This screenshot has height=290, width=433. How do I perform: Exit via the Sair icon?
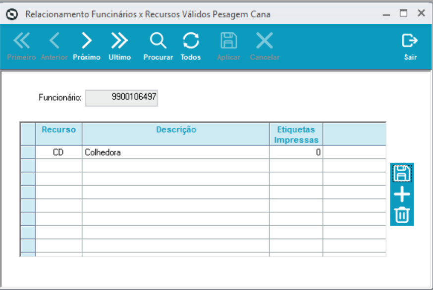pyautogui.click(x=410, y=46)
